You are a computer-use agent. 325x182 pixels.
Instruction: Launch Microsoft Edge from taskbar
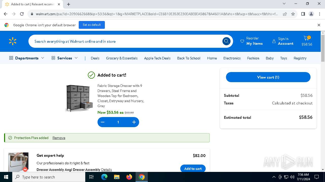point(104,177)
